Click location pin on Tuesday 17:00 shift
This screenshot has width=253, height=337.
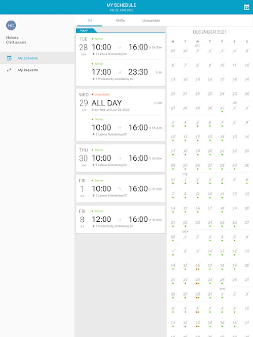[93, 79]
